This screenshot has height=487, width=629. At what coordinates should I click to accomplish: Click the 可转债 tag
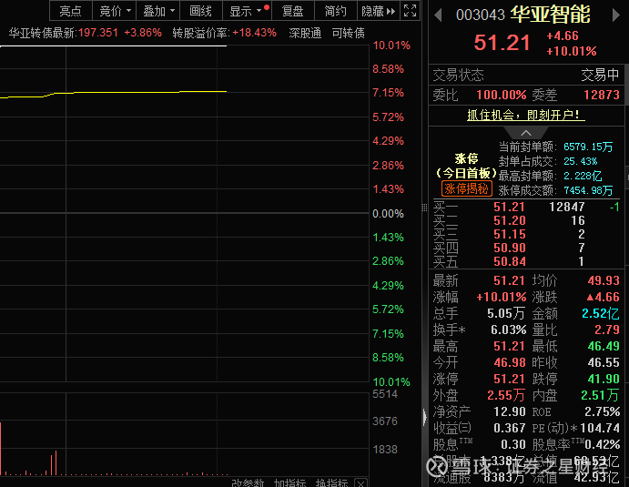(x=349, y=33)
